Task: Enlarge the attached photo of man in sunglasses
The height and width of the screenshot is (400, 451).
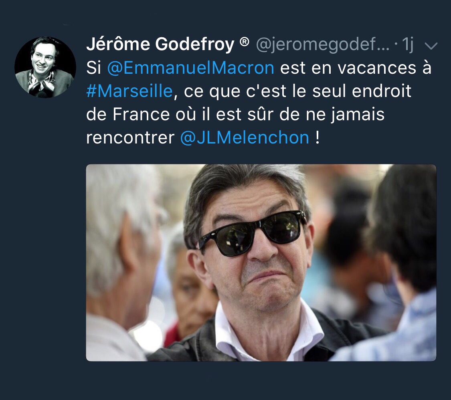Action: coord(261,263)
